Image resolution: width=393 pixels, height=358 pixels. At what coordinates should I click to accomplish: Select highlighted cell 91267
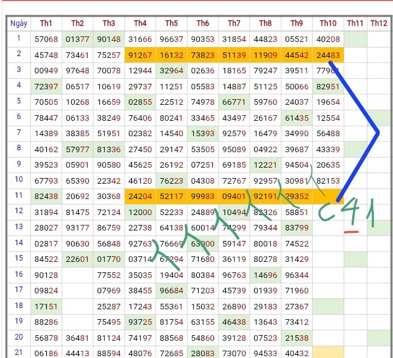(x=140, y=55)
